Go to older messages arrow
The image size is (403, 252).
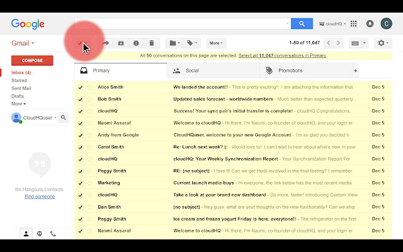(x=338, y=43)
